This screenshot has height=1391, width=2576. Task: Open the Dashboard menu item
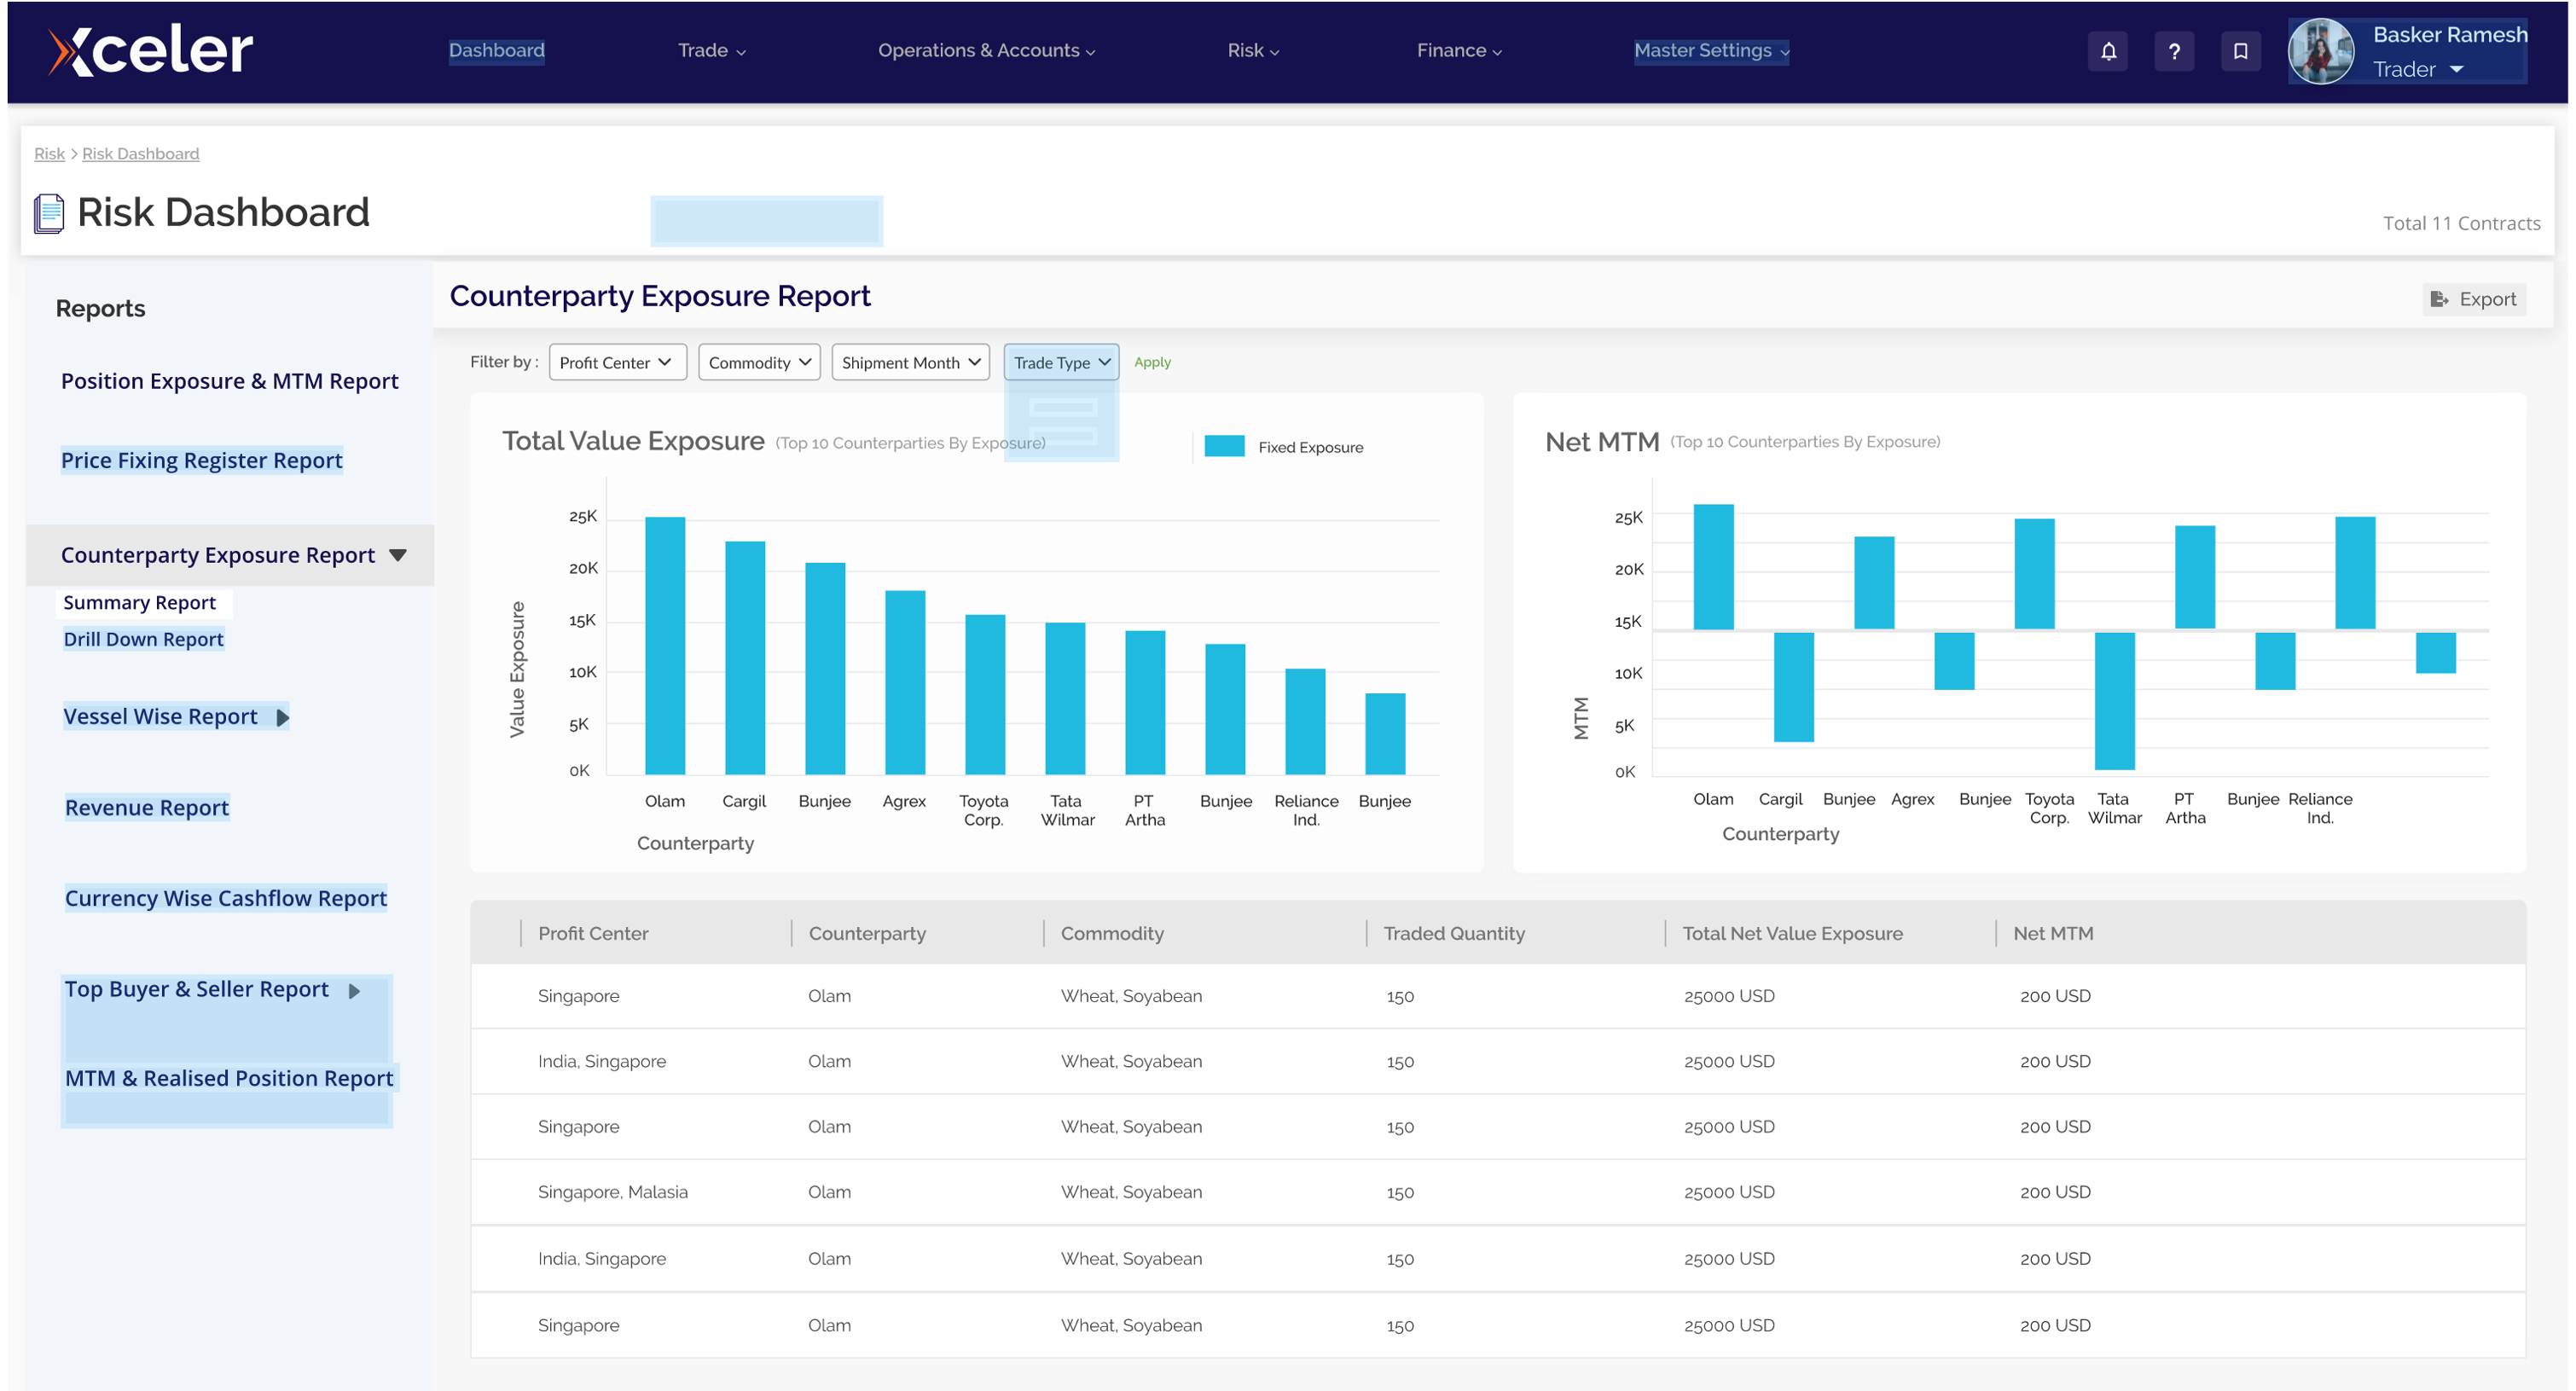(x=496, y=50)
